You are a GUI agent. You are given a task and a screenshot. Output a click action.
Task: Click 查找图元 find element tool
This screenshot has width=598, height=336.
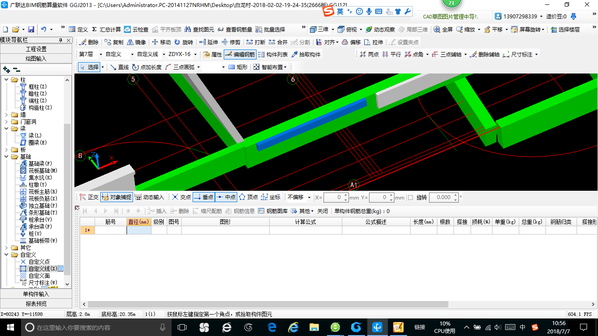pos(199,29)
